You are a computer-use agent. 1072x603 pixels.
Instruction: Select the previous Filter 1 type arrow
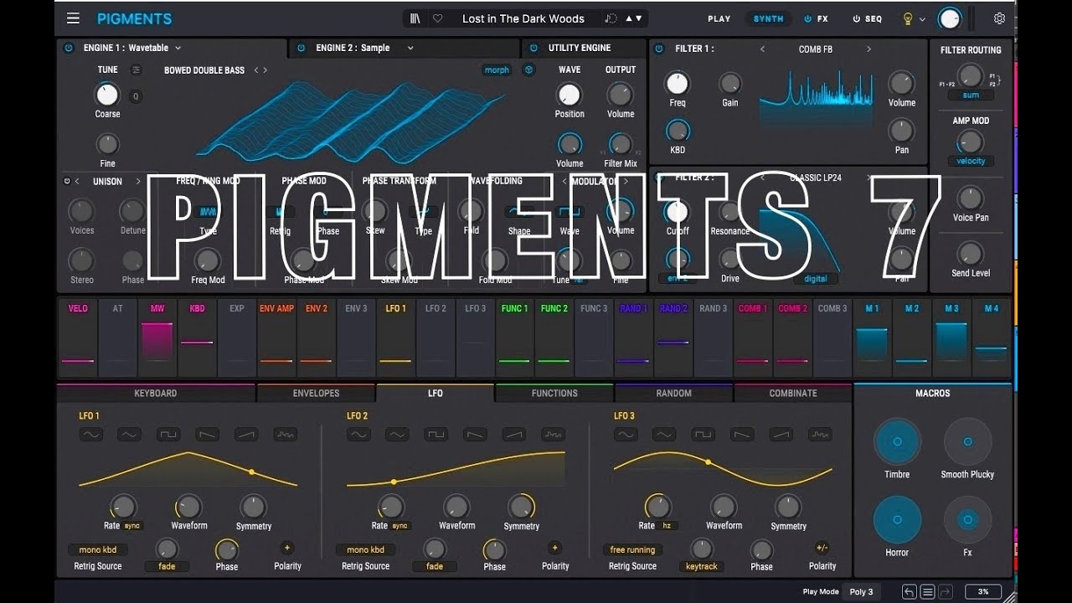pyautogui.click(x=762, y=49)
